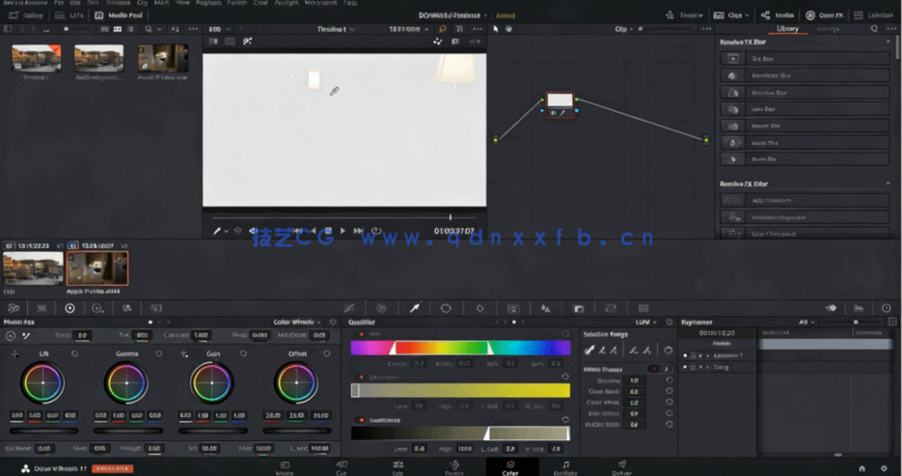
Task: Select the Color Wheels palette icon
Action: click(69, 309)
